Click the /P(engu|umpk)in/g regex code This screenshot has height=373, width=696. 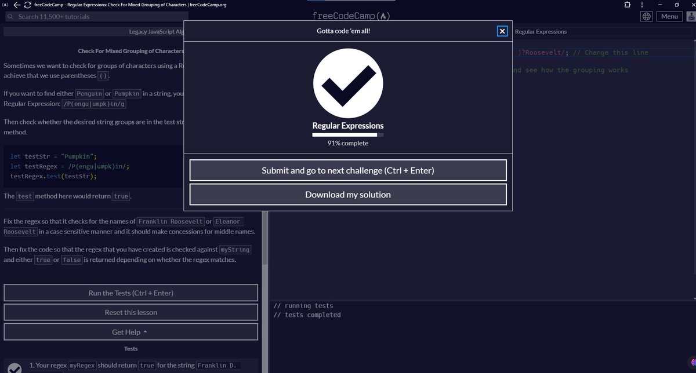click(x=94, y=104)
